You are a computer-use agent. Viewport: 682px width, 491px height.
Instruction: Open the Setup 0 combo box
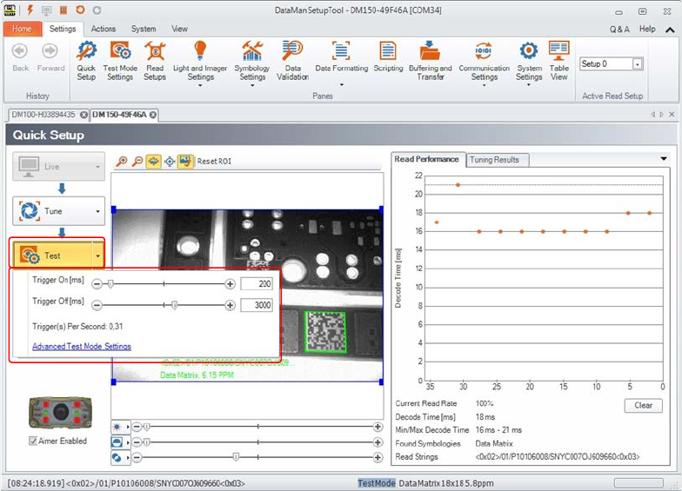pyautogui.click(x=637, y=64)
